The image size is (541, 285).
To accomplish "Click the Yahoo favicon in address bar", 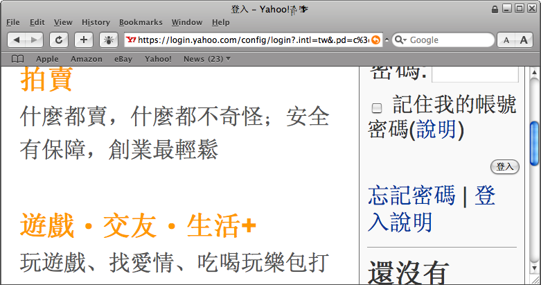I will [x=131, y=40].
